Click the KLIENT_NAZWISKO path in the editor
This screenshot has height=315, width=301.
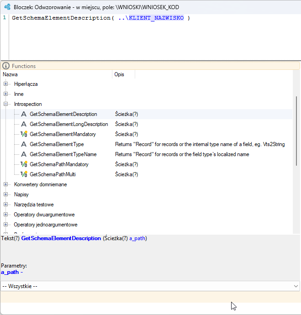(156, 18)
